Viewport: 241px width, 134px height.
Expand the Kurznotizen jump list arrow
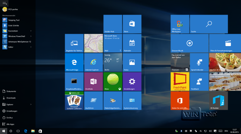click(x=31, y=31)
